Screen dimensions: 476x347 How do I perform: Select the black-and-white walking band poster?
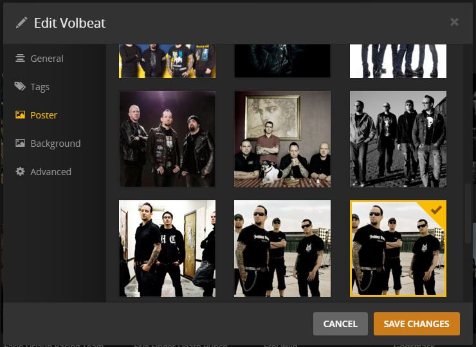(398, 139)
